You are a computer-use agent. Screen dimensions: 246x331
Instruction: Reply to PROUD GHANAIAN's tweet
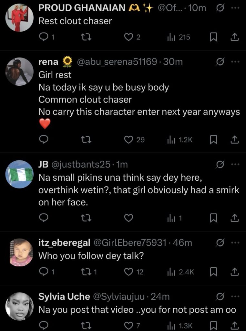click(x=43, y=37)
